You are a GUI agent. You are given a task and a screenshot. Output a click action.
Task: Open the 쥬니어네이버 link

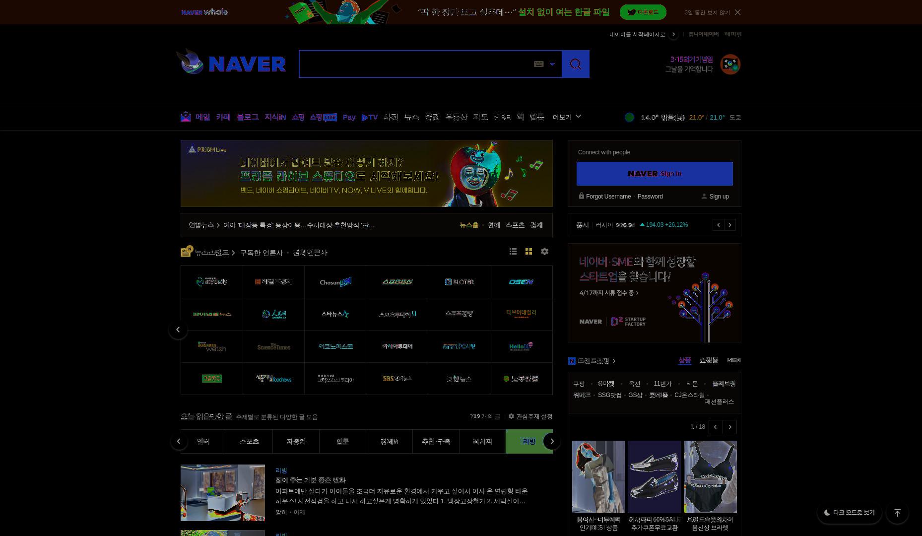pos(703,34)
